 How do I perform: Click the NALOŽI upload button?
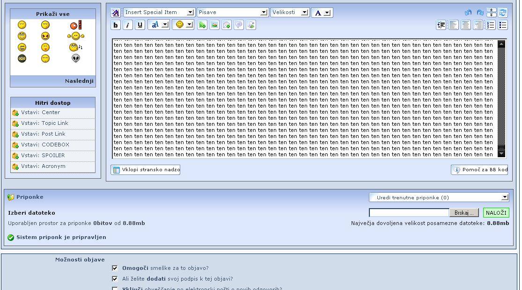coord(496,212)
